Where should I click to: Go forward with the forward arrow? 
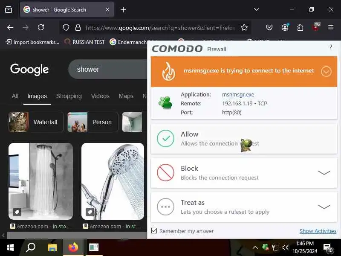point(26,27)
